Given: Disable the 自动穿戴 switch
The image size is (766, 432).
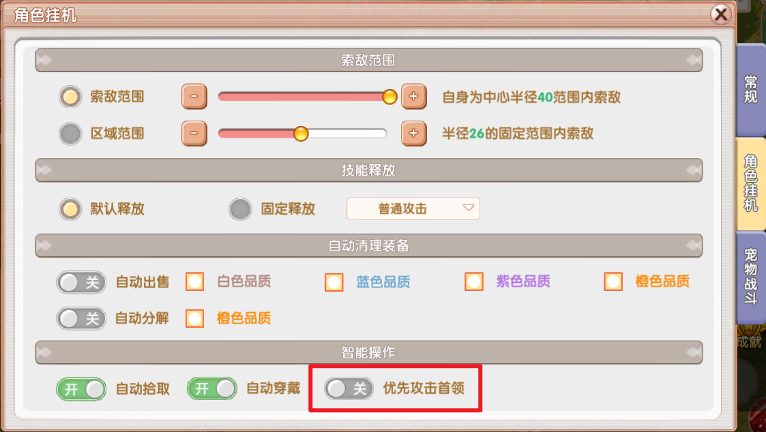Looking at the screenshot, I should coord(212,389).
